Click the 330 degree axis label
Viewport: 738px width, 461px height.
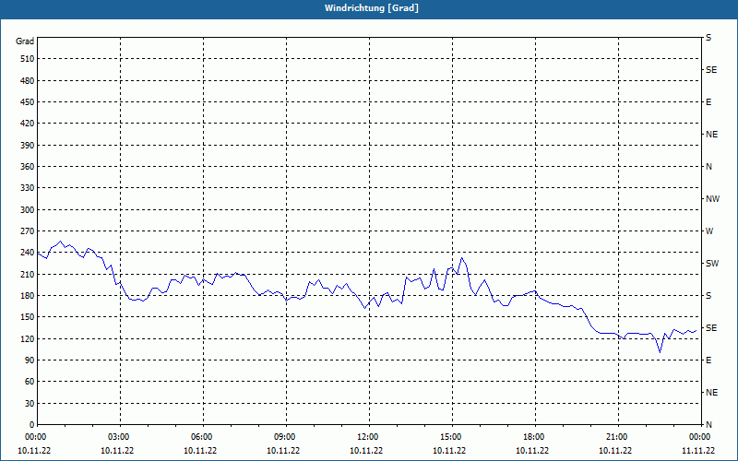pos(28,188)
